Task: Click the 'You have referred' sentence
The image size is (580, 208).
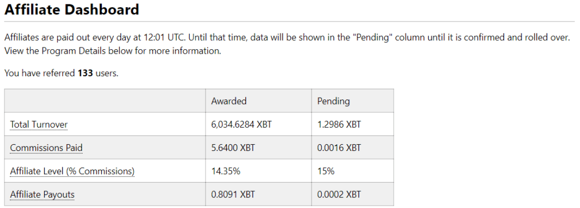Action: point(61,73)
